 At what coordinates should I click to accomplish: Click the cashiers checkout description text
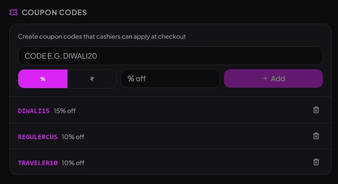pos(102,37)
